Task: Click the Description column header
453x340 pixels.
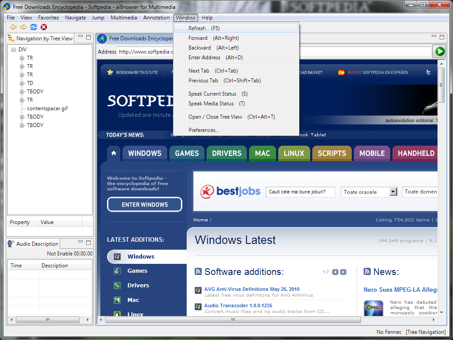Action: [65, 266]
